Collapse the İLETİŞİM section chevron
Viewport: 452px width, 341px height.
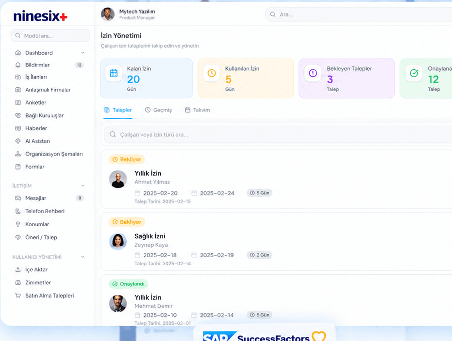(x=83, y=186)
